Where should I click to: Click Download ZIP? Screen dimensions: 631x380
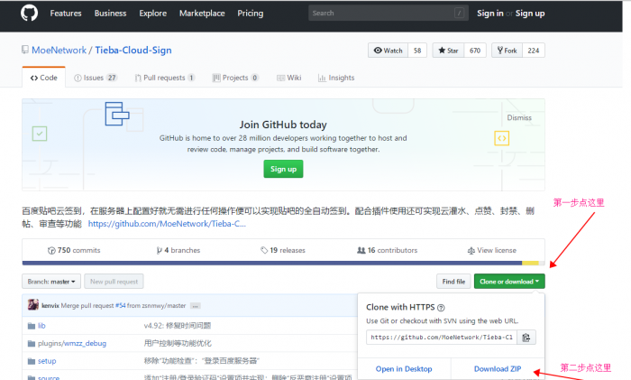tap(497, 368)
